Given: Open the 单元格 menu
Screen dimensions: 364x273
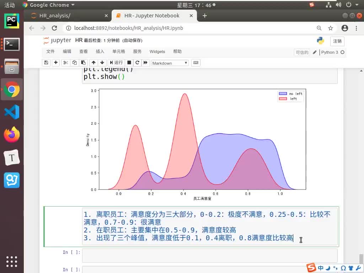Looking at the screenshot, I should [x=119, y=52].
